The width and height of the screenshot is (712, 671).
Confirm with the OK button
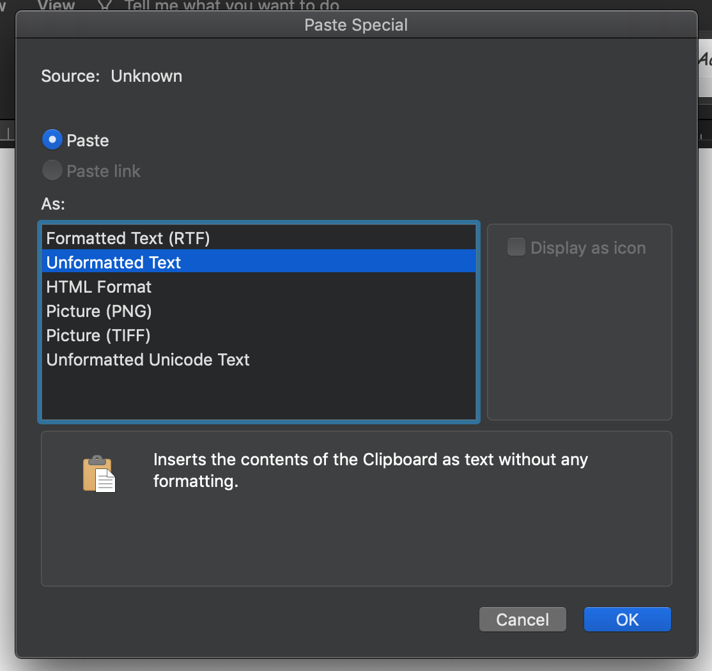627,619
